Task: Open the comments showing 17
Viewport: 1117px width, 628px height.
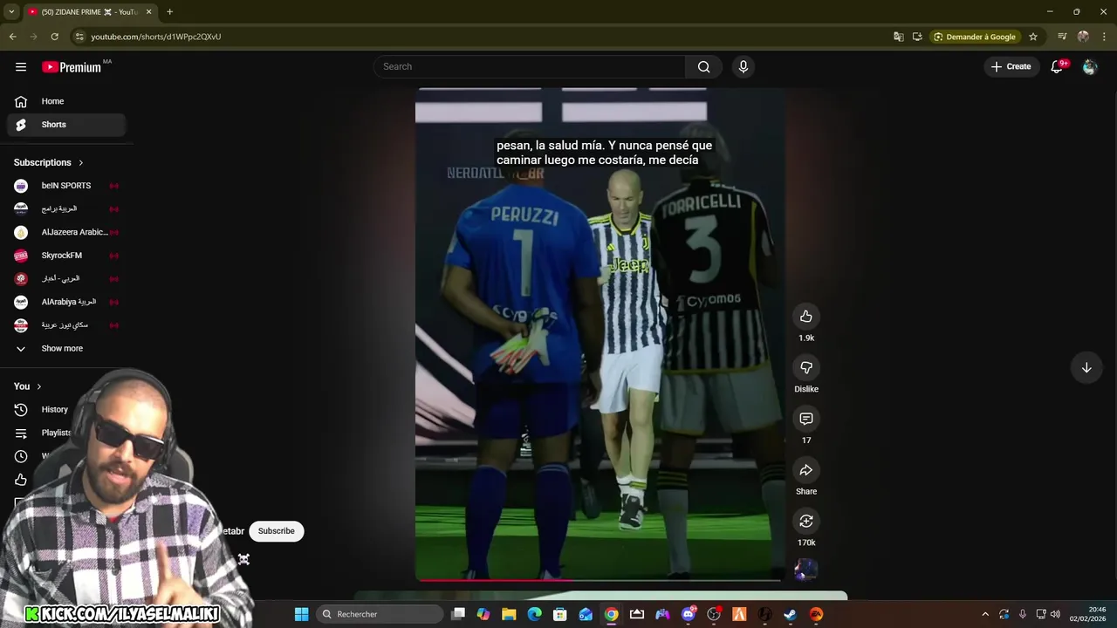Action: (806, 419)
